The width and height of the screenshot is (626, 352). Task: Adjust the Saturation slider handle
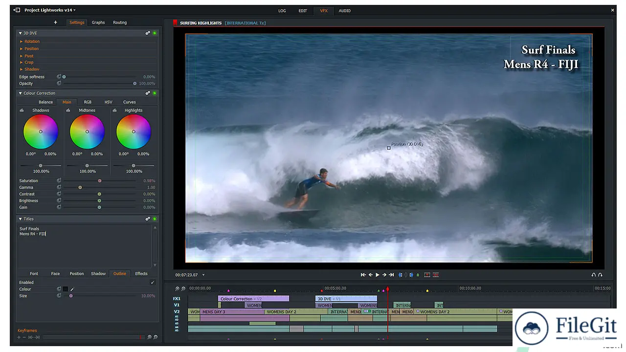100,181
